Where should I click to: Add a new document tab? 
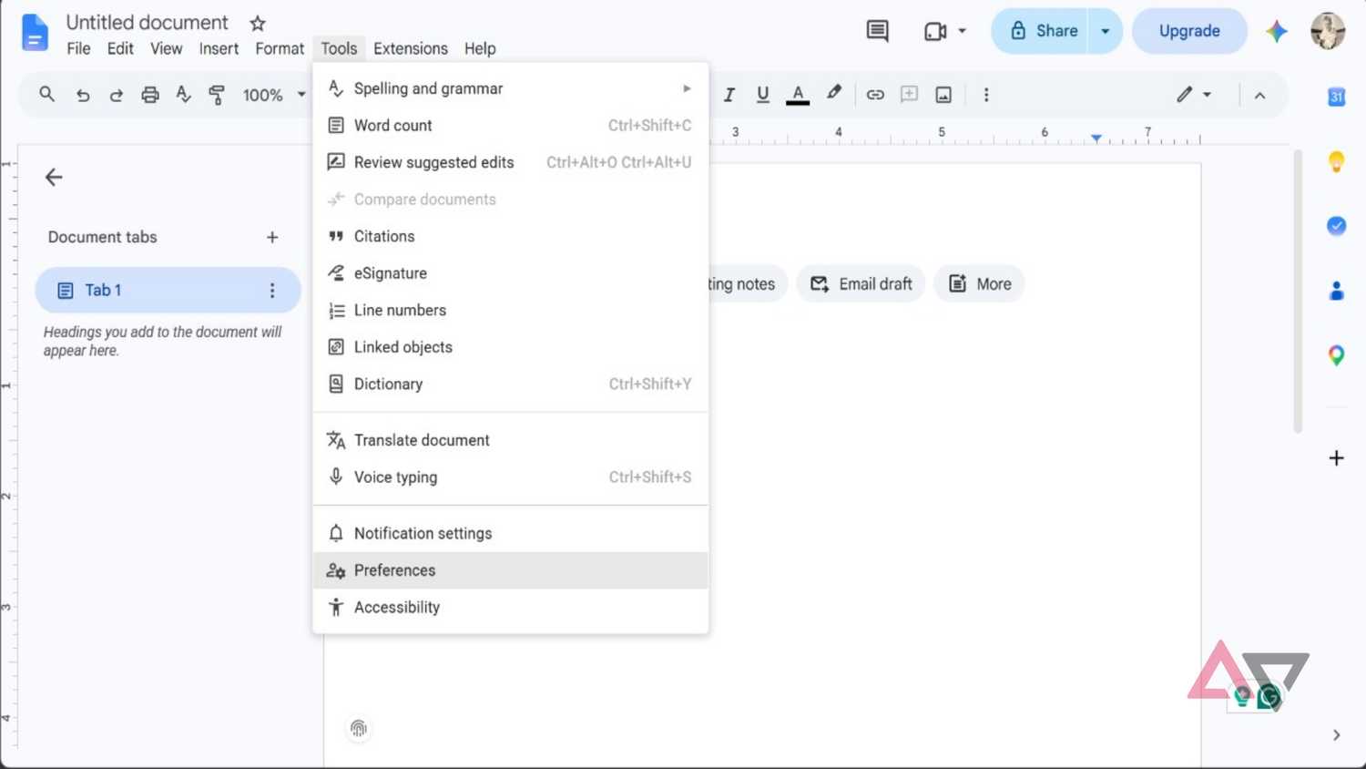[272, 237]
